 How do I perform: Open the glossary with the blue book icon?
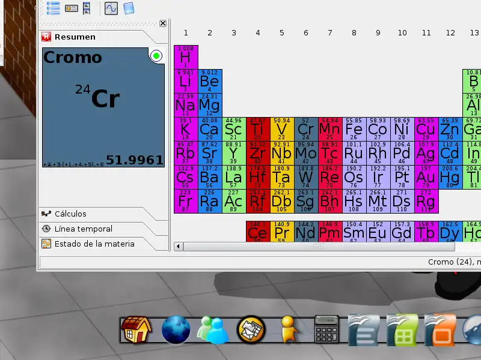(x=127, y=8)
